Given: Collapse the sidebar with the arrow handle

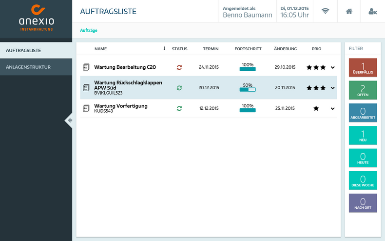Looking at the screenshot, I should (x=69, y=120).
